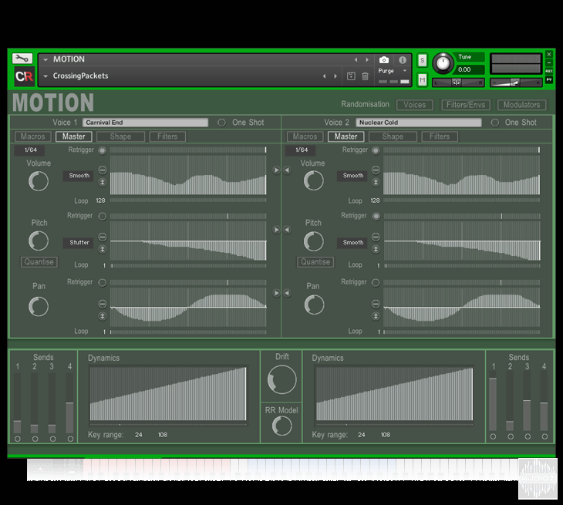Mute the instrument with M button
Viewport: 563px width, 505px height.
pyautogui.click(x=423, y=79)
